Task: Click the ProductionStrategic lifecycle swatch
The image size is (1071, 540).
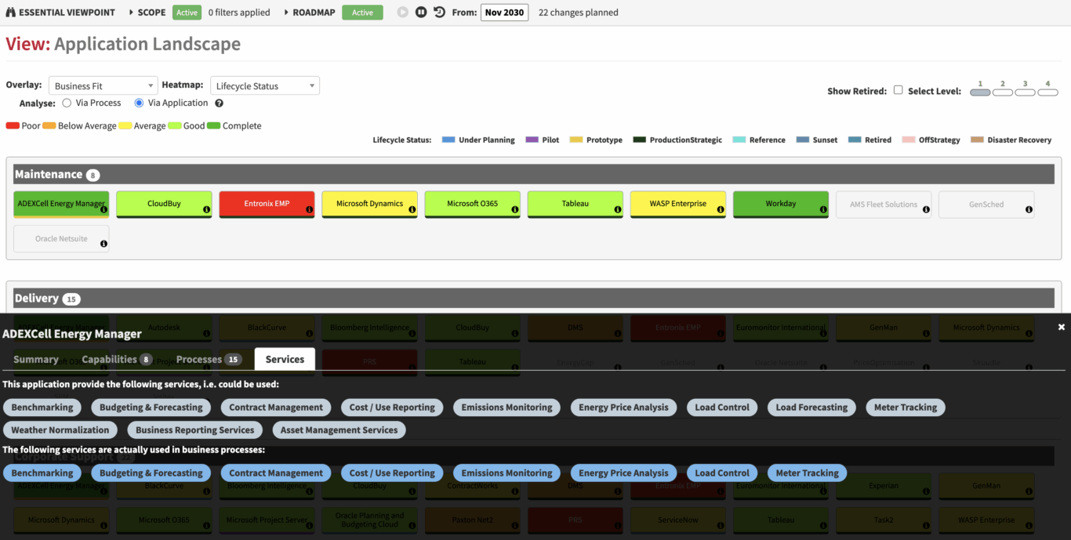Action: click(x=640, y=140)
